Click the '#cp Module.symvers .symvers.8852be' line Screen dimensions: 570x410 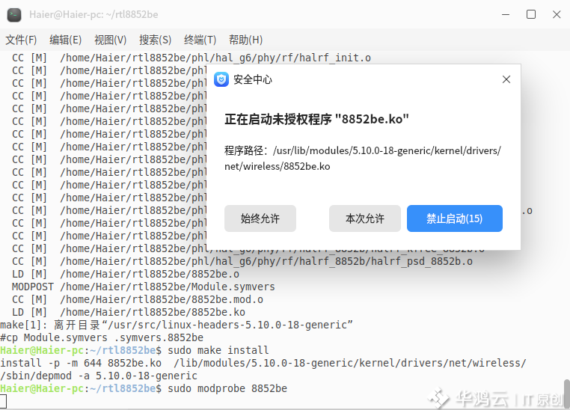(x=102, y=337)
